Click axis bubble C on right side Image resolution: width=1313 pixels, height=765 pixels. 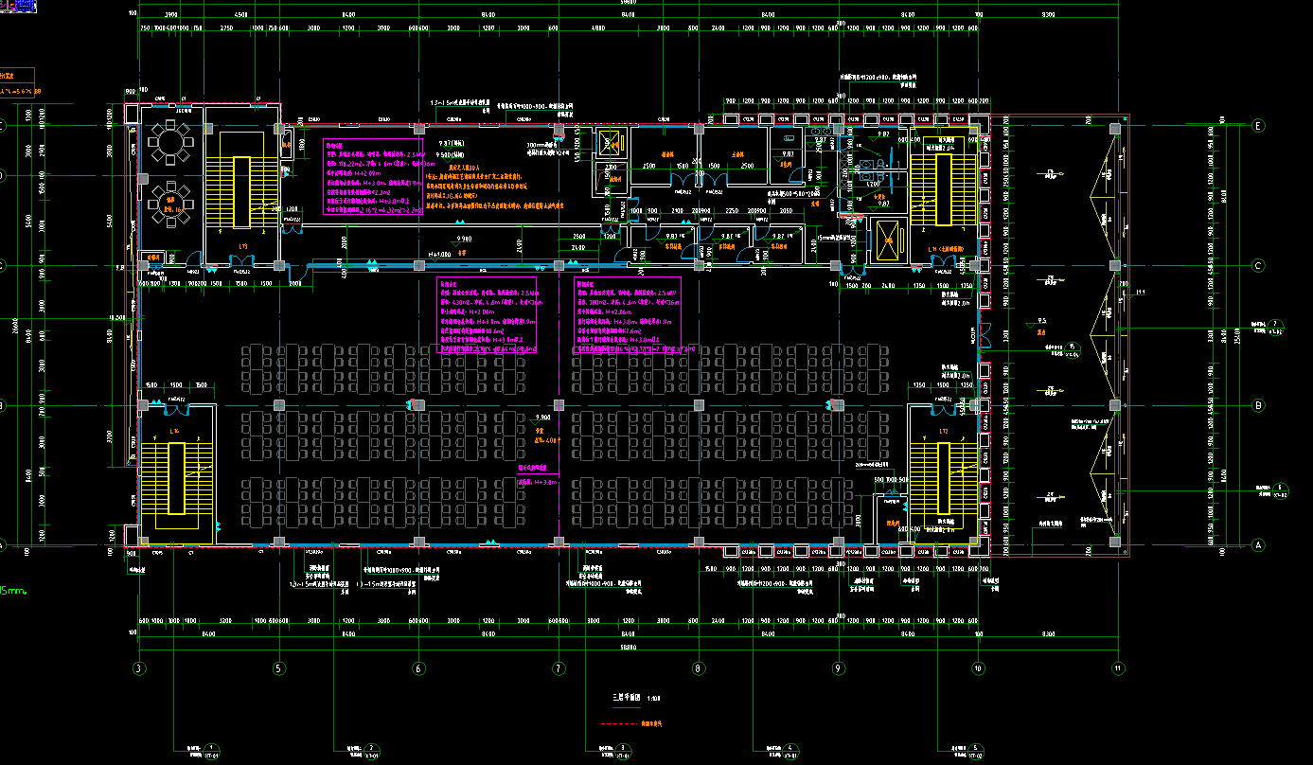(x=1258, y=266)
